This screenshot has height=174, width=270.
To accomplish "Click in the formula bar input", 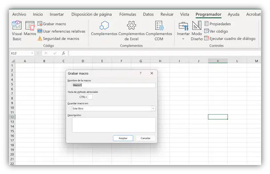I will (165, 53).
